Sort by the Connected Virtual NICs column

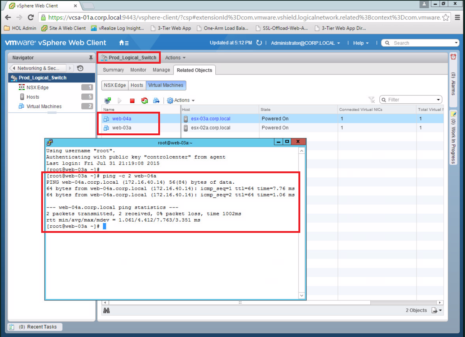click(x=377, y=109)
